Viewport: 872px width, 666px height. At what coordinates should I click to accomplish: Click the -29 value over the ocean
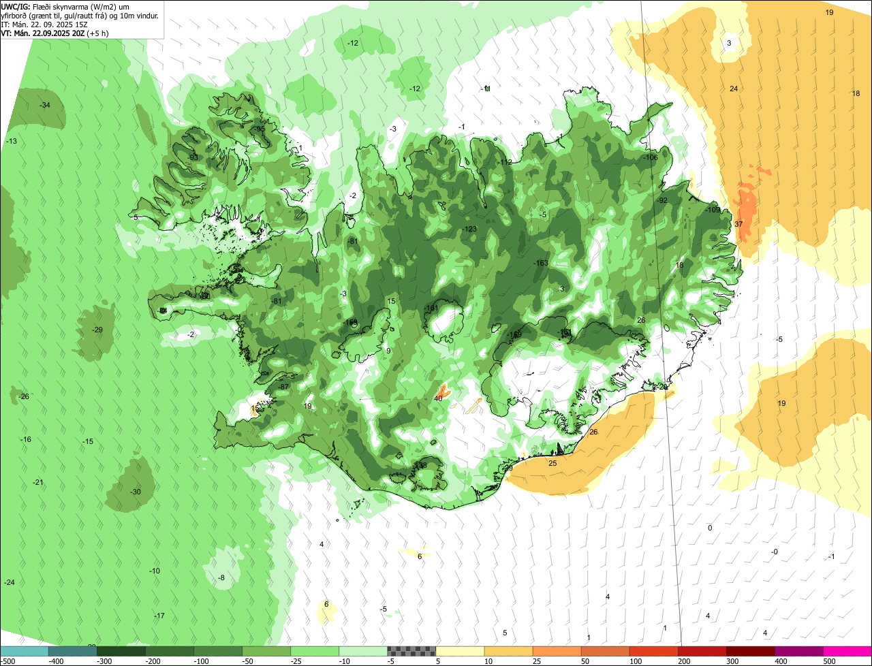tap(97, 330)
